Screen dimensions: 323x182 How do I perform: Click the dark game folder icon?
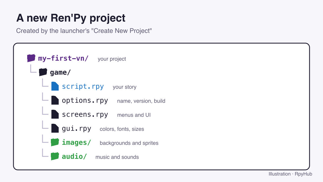43,72
